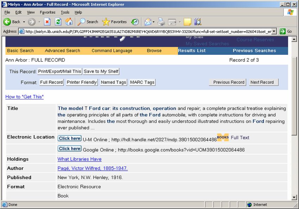Switch to Advanced Search tab
This screenshot has height=209, width=299.
point(62,51)
